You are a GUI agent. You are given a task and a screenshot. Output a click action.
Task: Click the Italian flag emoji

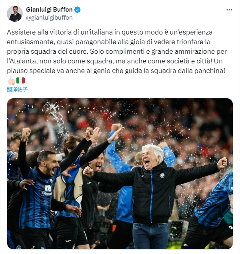(x=20, y=81)
